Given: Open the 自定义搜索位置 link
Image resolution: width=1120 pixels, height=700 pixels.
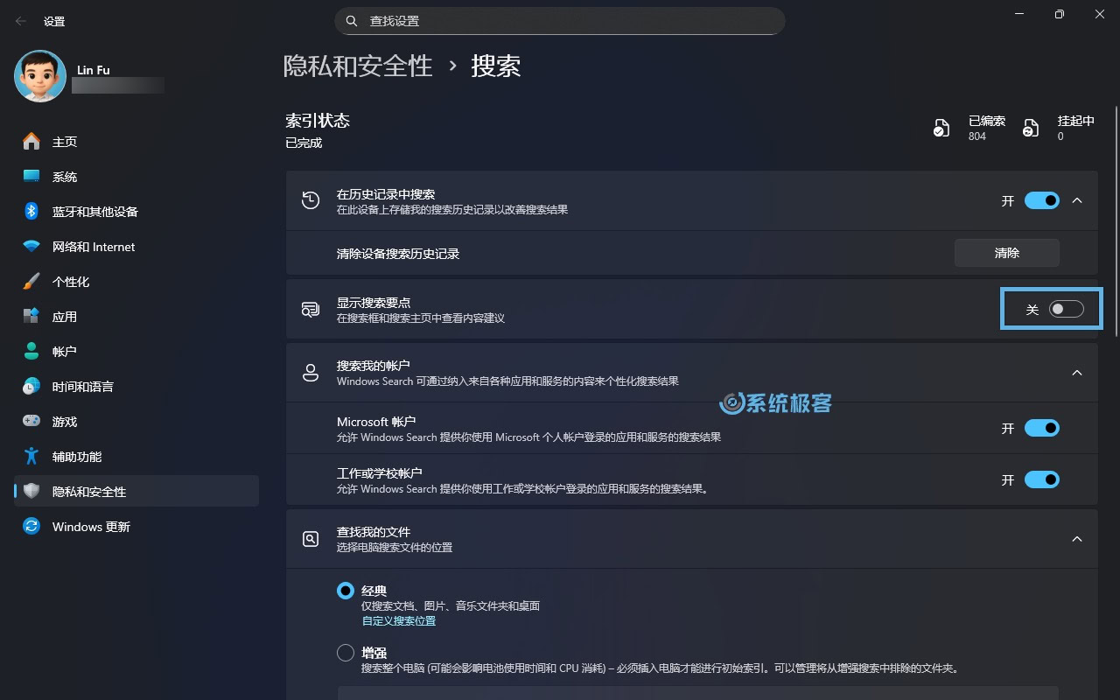Looking at the screenshot, I should click(x=400, y=620).
